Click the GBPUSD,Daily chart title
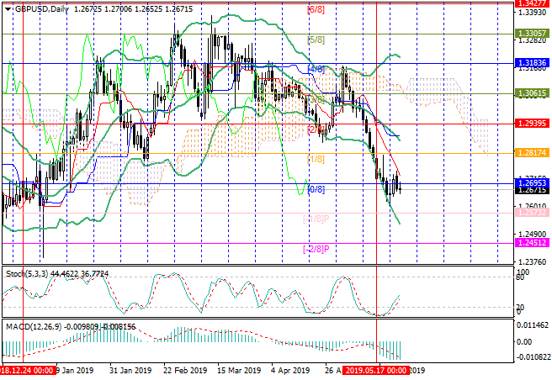The image size is (552, 380). [32, 8]
